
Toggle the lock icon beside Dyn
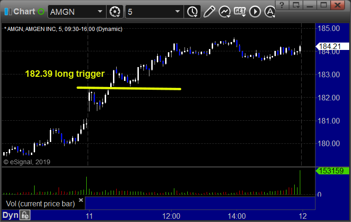tap(25, 215)
